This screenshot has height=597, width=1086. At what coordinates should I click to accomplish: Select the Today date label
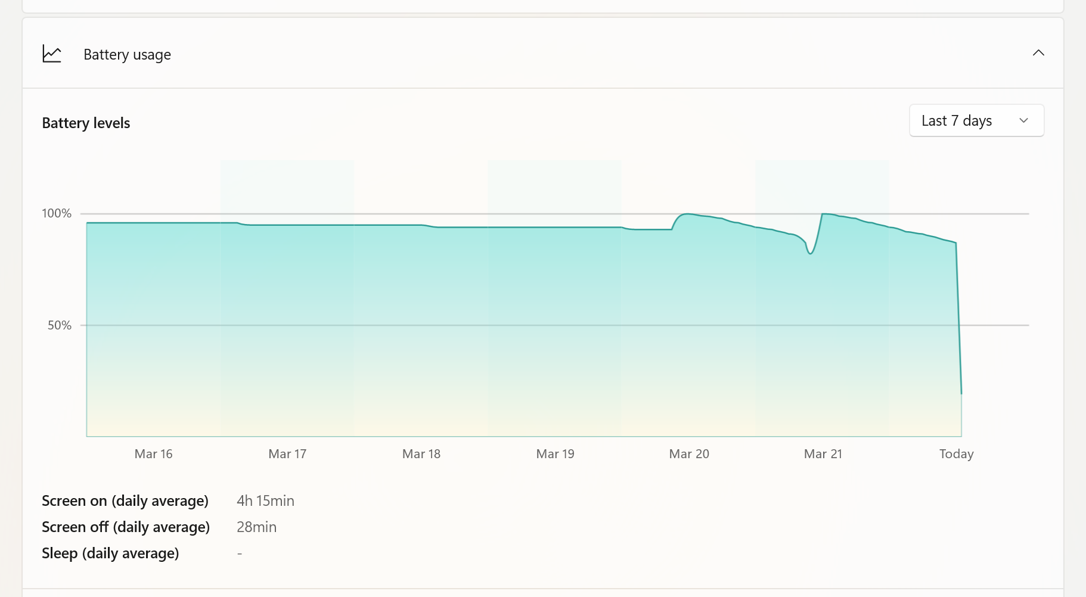pyautogui.click(x=956, y=454)
